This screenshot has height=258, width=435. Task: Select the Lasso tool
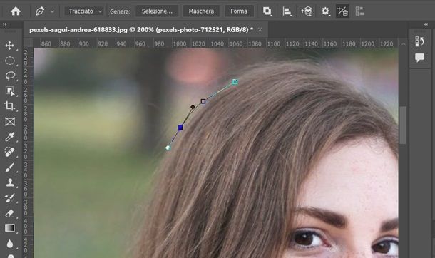click(x=10, y=76)
